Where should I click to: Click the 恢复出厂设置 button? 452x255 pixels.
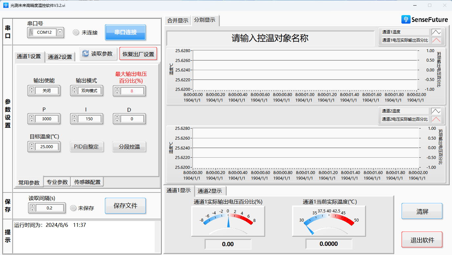point(138,54)
